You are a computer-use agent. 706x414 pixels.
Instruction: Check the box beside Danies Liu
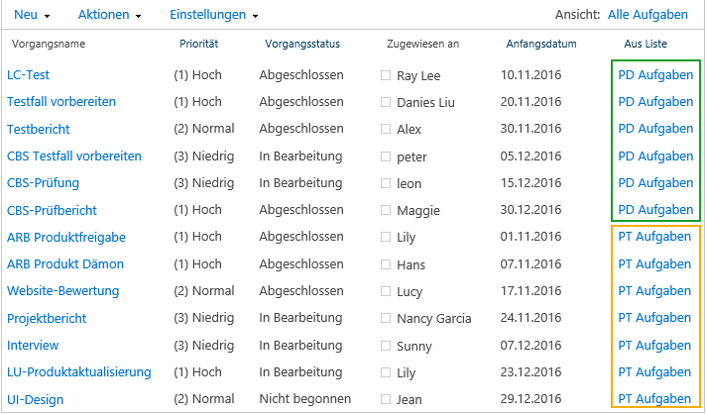(x=386, y=102)
